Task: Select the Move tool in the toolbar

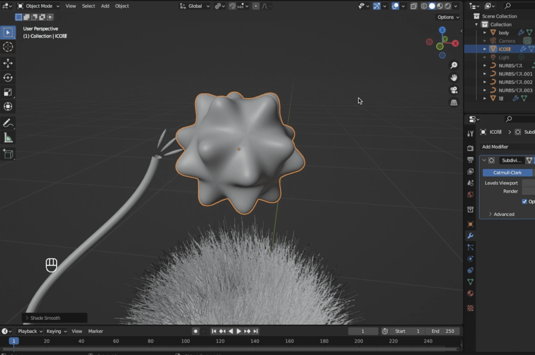Action: 8,63
